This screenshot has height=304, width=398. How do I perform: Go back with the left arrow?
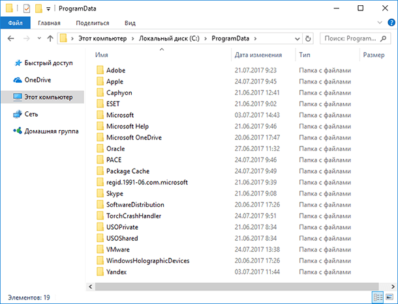(x=10, y=38)
